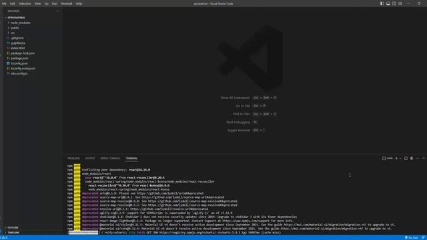Viewport: 427px width, 240px height.
Task: Click the Toggle Terminal hint
Action: [239, 131]
